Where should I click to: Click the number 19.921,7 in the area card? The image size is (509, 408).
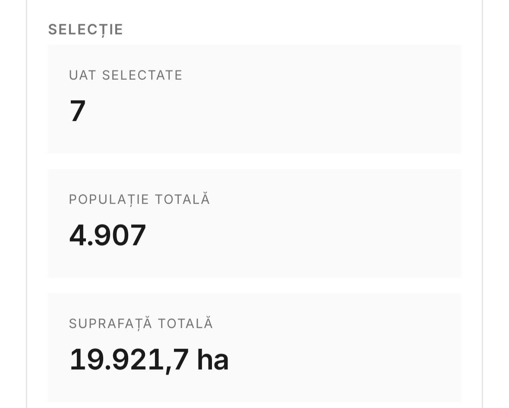[129, 360]
